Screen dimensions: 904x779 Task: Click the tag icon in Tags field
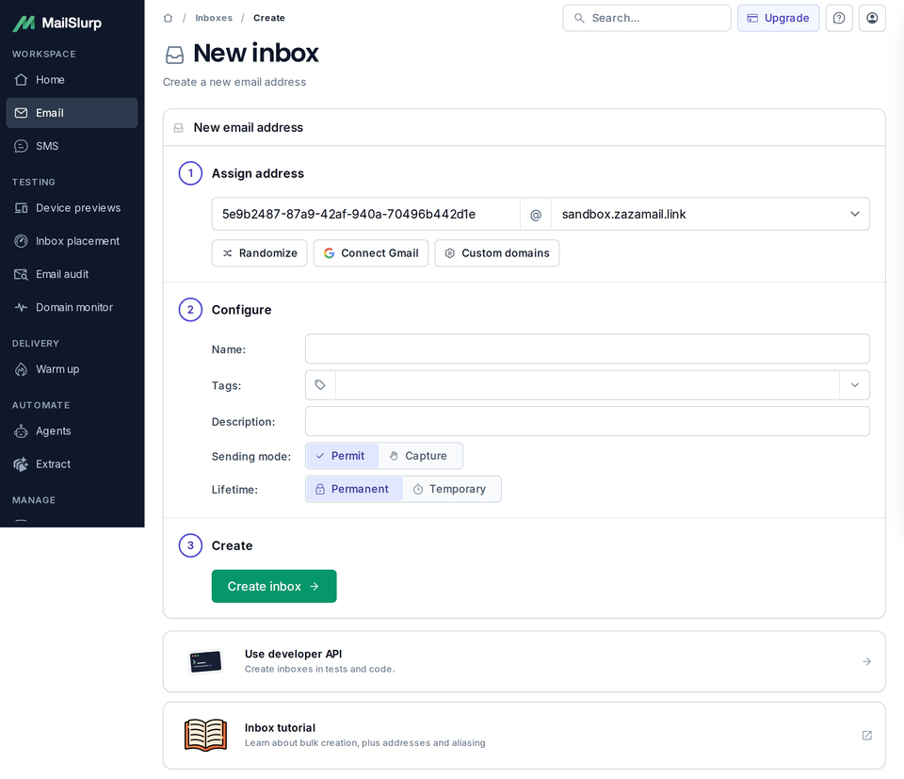tap(320, 384)
